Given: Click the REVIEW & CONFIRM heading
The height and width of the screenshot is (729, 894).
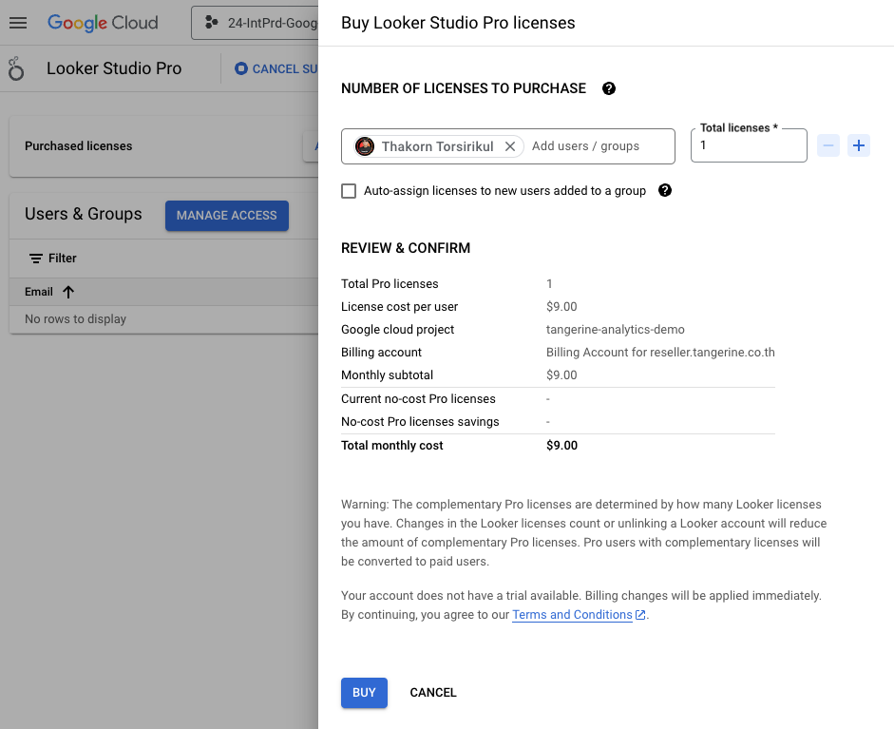Looking at the screenshot, I should point(406,248).
